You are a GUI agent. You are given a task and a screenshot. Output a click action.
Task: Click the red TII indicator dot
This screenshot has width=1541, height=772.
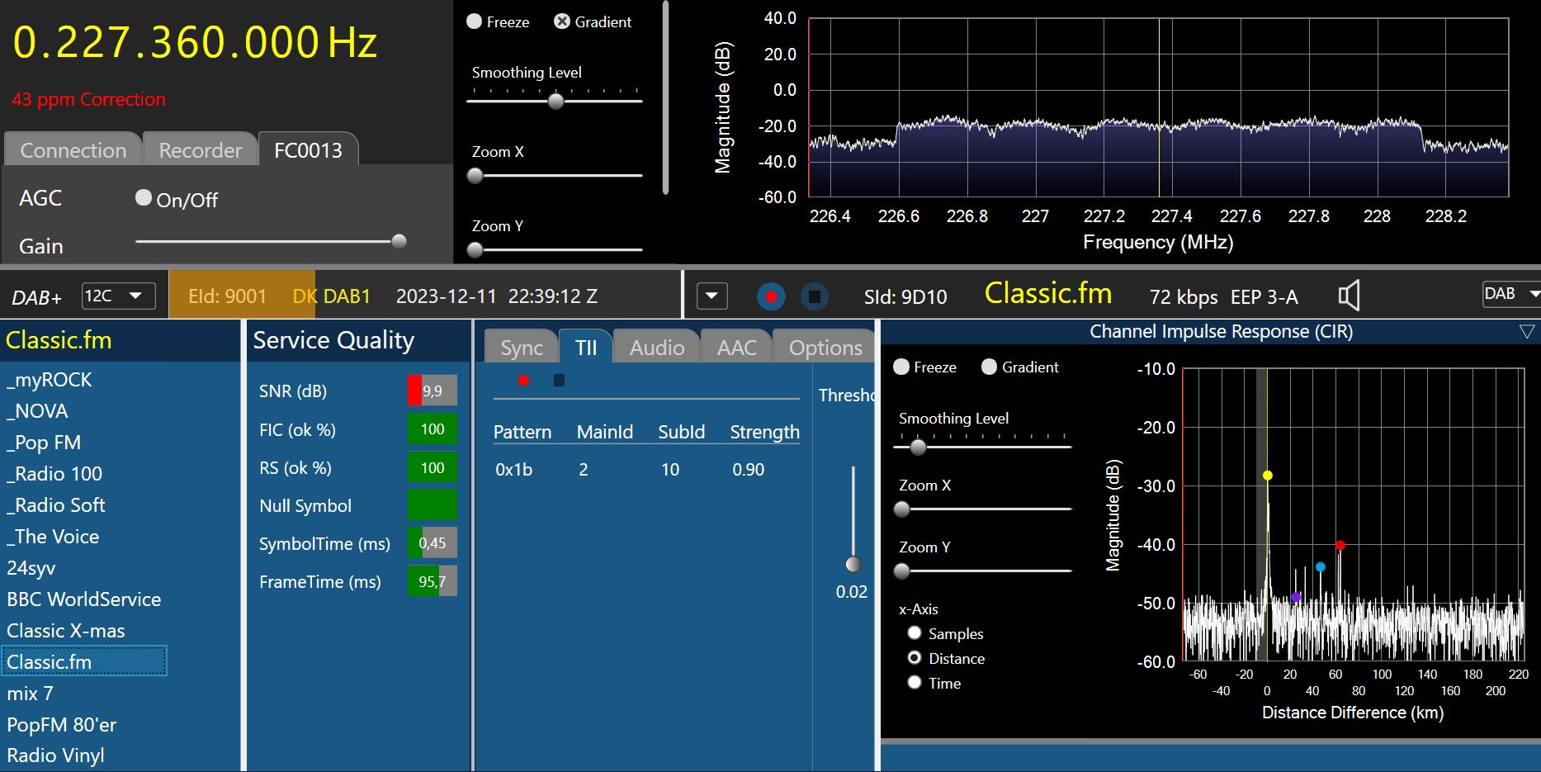[523, 380]
